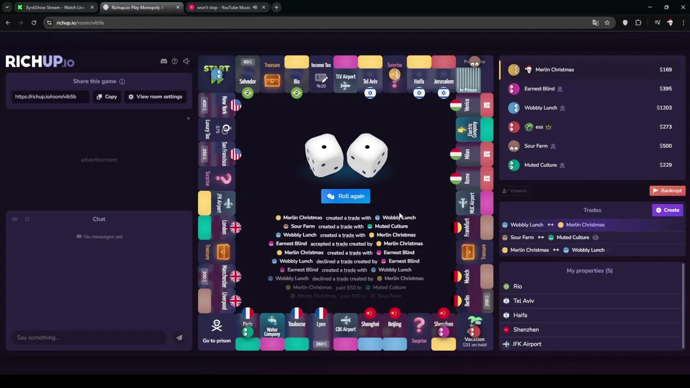Click the address bar URL
The height and width of the screenshot is (388, 690).
click(x=80, y=23)
